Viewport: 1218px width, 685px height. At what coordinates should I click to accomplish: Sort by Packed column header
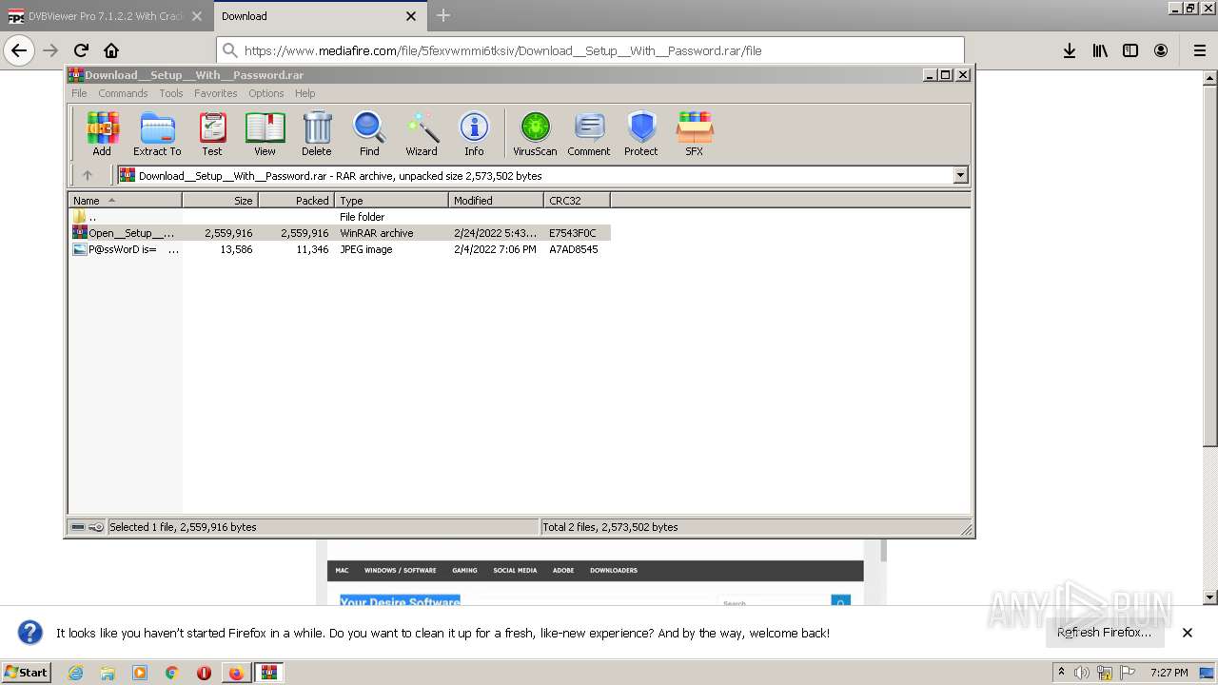pyautogui.click(x=296, y=200)
